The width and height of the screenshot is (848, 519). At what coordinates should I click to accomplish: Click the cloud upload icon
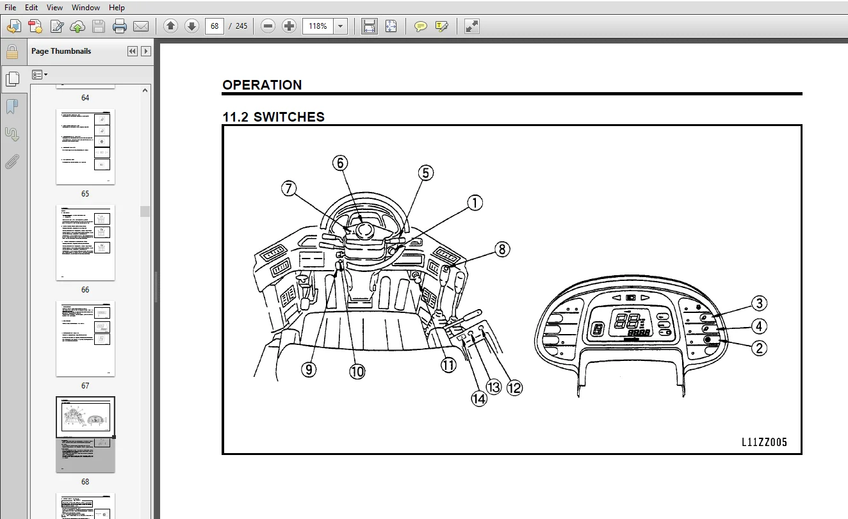[x=77, y=26]
